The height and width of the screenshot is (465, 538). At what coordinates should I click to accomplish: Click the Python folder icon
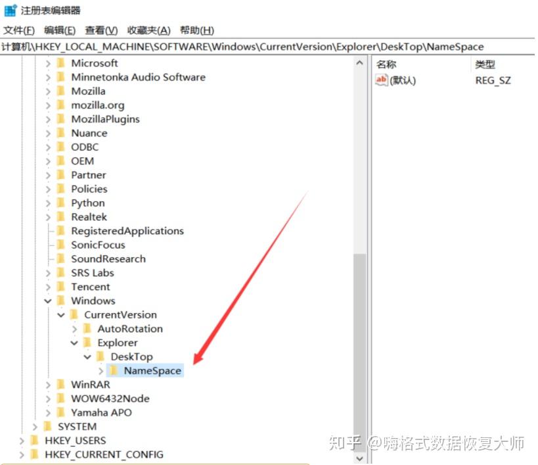tap(61, 203)
